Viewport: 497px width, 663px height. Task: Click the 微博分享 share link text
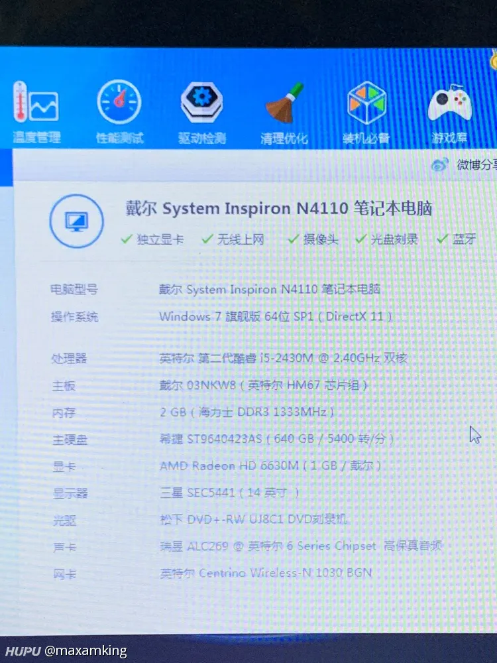[476, 164]
